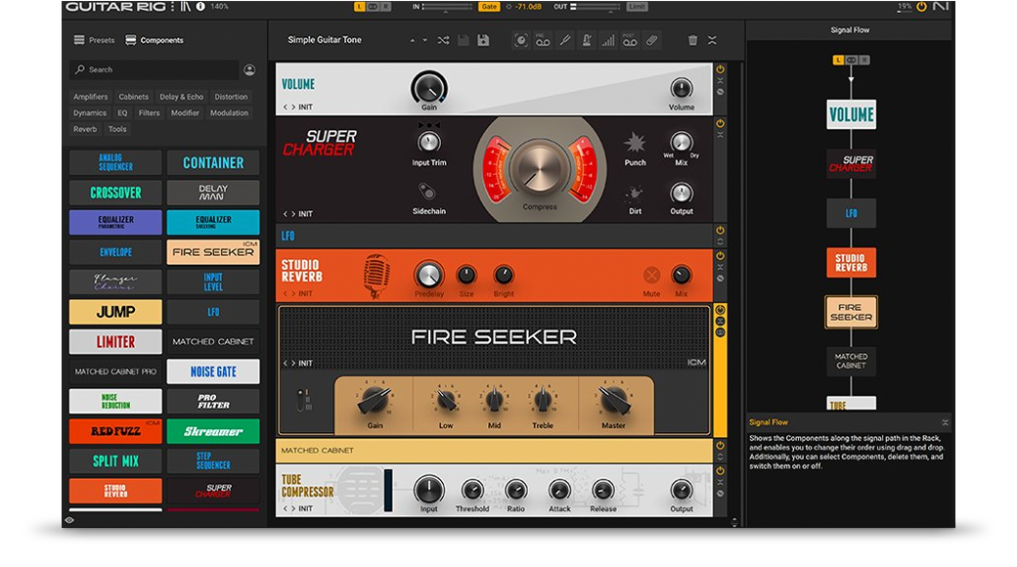Click the user account icon beside search
Image resolution: width=1017 pixels, height=567 pixels.
[x=249, y=69]
